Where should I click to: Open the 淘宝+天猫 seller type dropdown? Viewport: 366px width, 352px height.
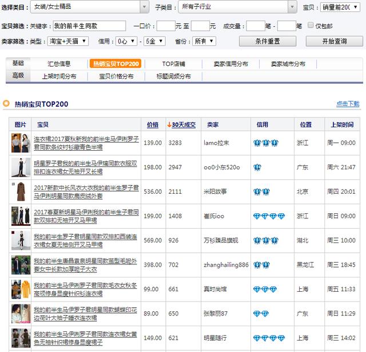67,41
